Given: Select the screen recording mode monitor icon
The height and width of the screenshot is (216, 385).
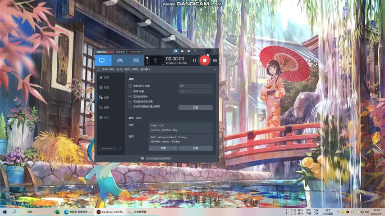Looking at the screenshot, I should pos(101,60).
